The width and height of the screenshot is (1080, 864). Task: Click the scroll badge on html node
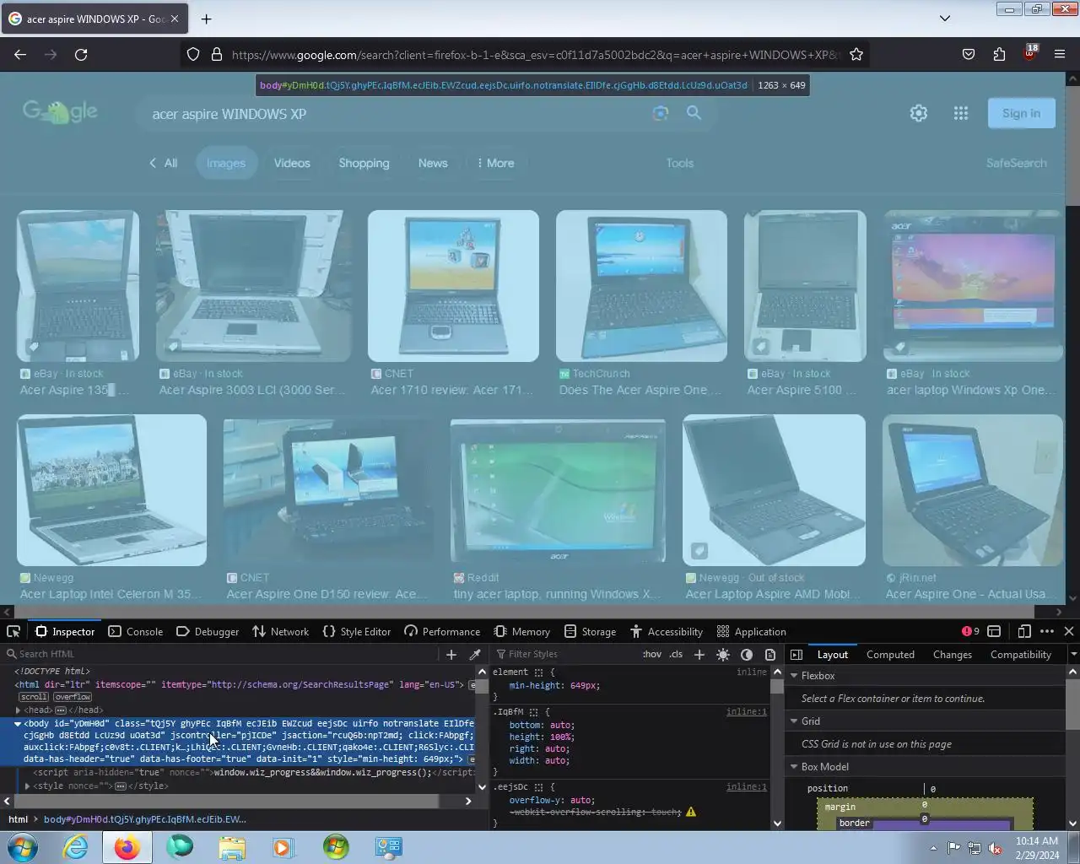pos(35,697)
